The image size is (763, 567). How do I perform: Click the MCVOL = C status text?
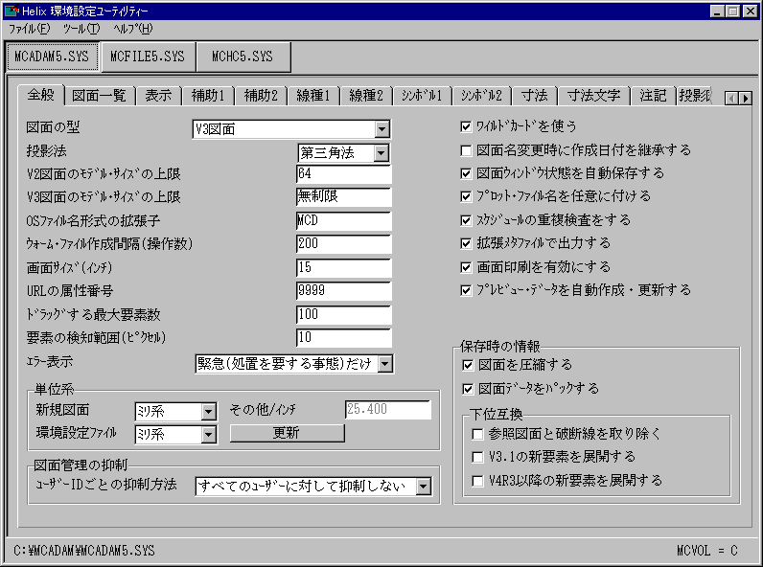click(707, 551)
